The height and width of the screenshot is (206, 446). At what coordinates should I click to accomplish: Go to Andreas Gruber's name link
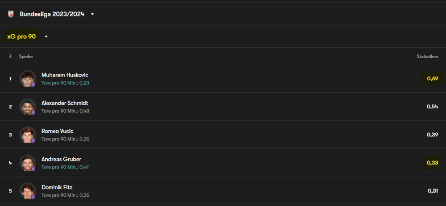pyautogui.click(x=61, y=159)
